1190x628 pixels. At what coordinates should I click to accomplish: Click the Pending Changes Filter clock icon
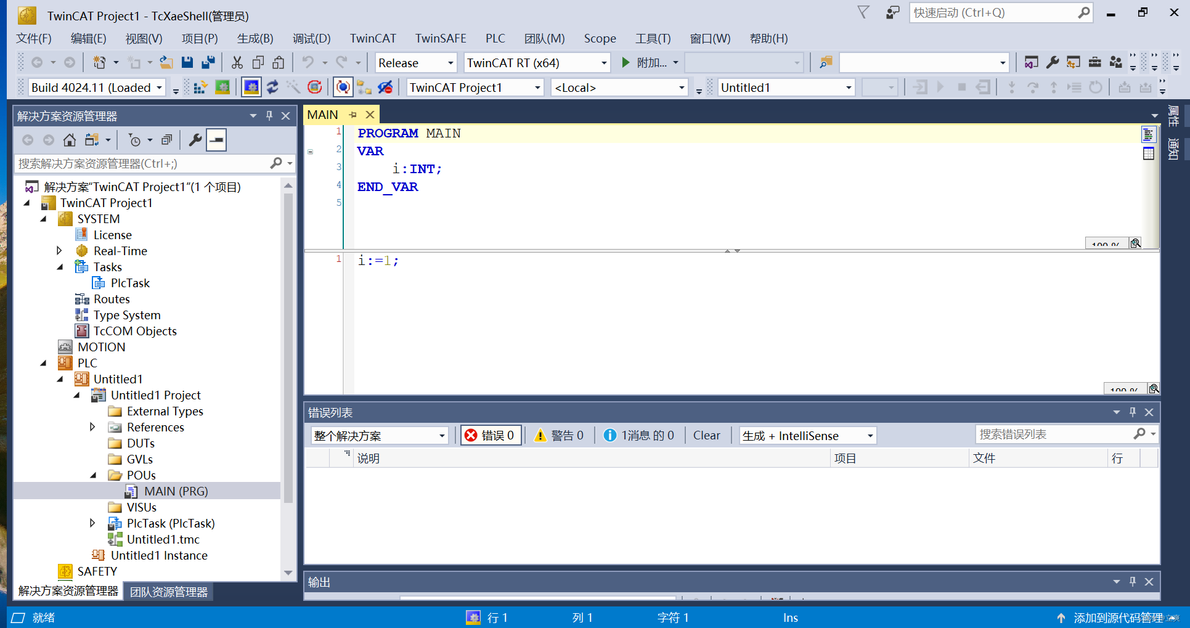tap(134, 140)
